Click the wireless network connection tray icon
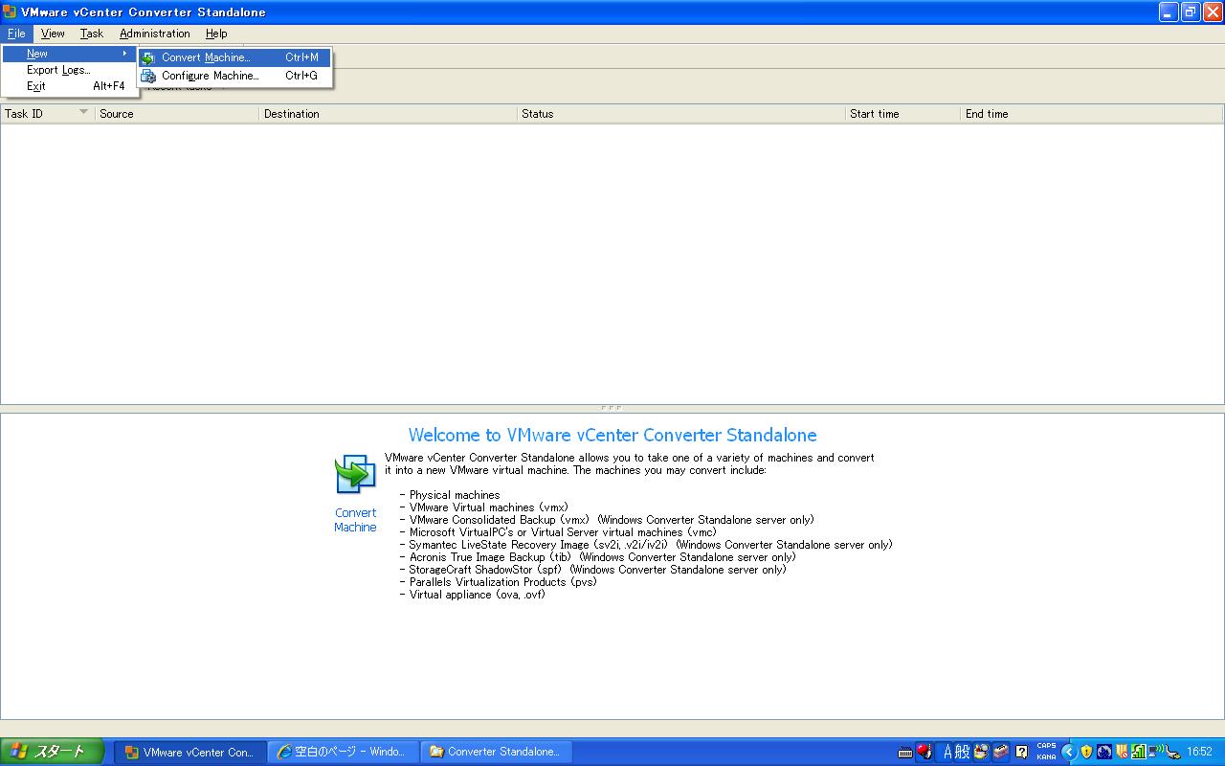 coord(1155,751)
